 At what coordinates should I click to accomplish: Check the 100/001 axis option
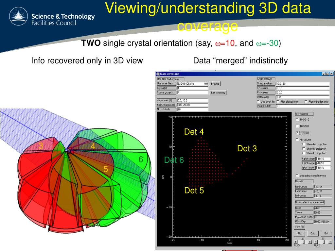[x=297, y=126]
